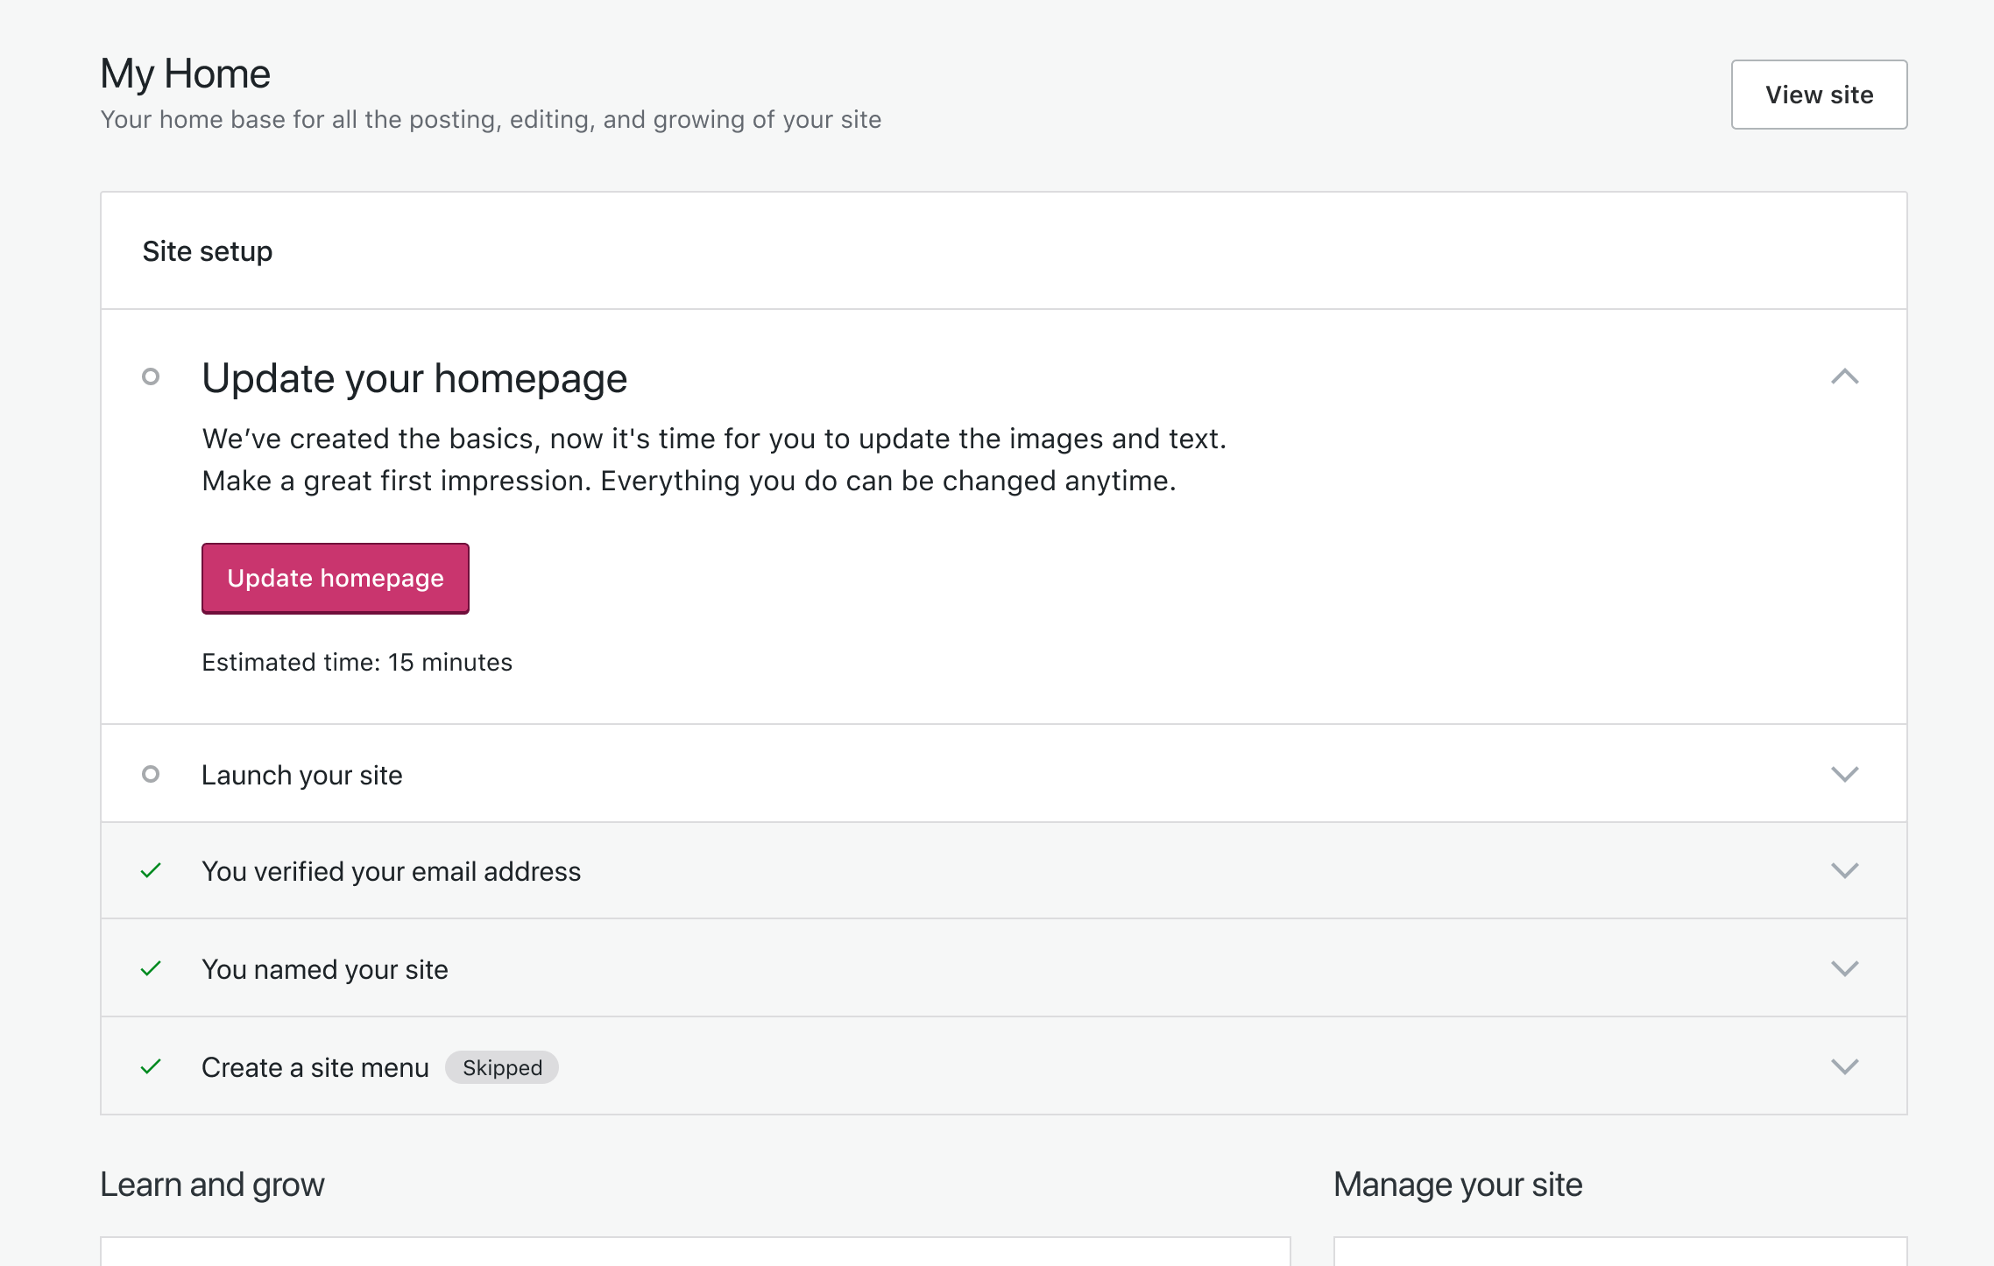Click green checkmark next to verified email address
Viewport: 1994px width, 1266px height.
point(151,870)
